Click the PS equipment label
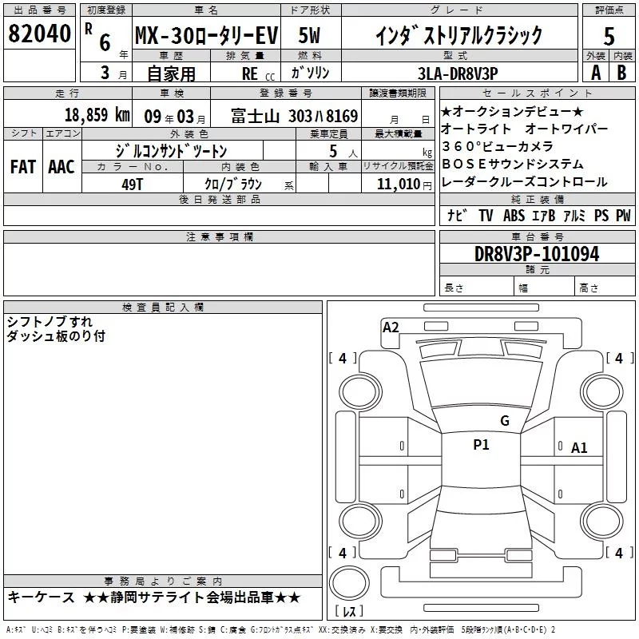The width and height of the screenshot is (639, 639). point(601,215)
